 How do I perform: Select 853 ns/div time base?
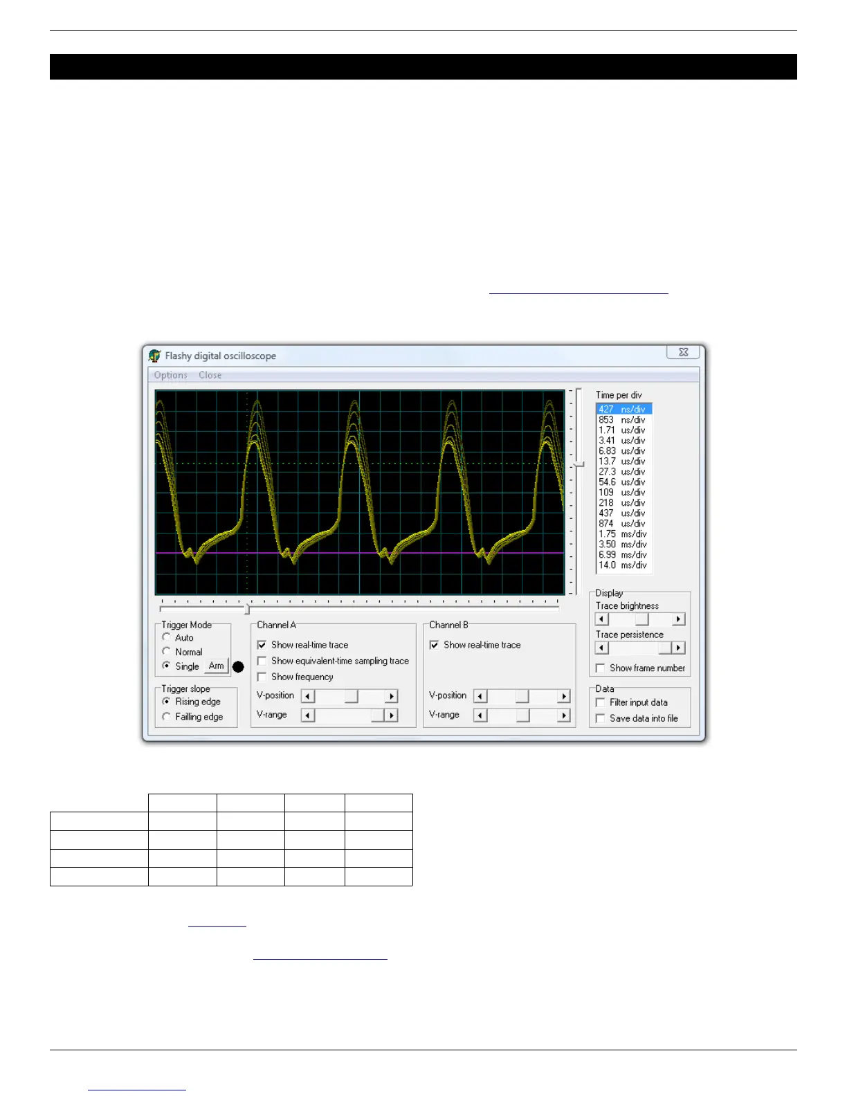[624, 419]
